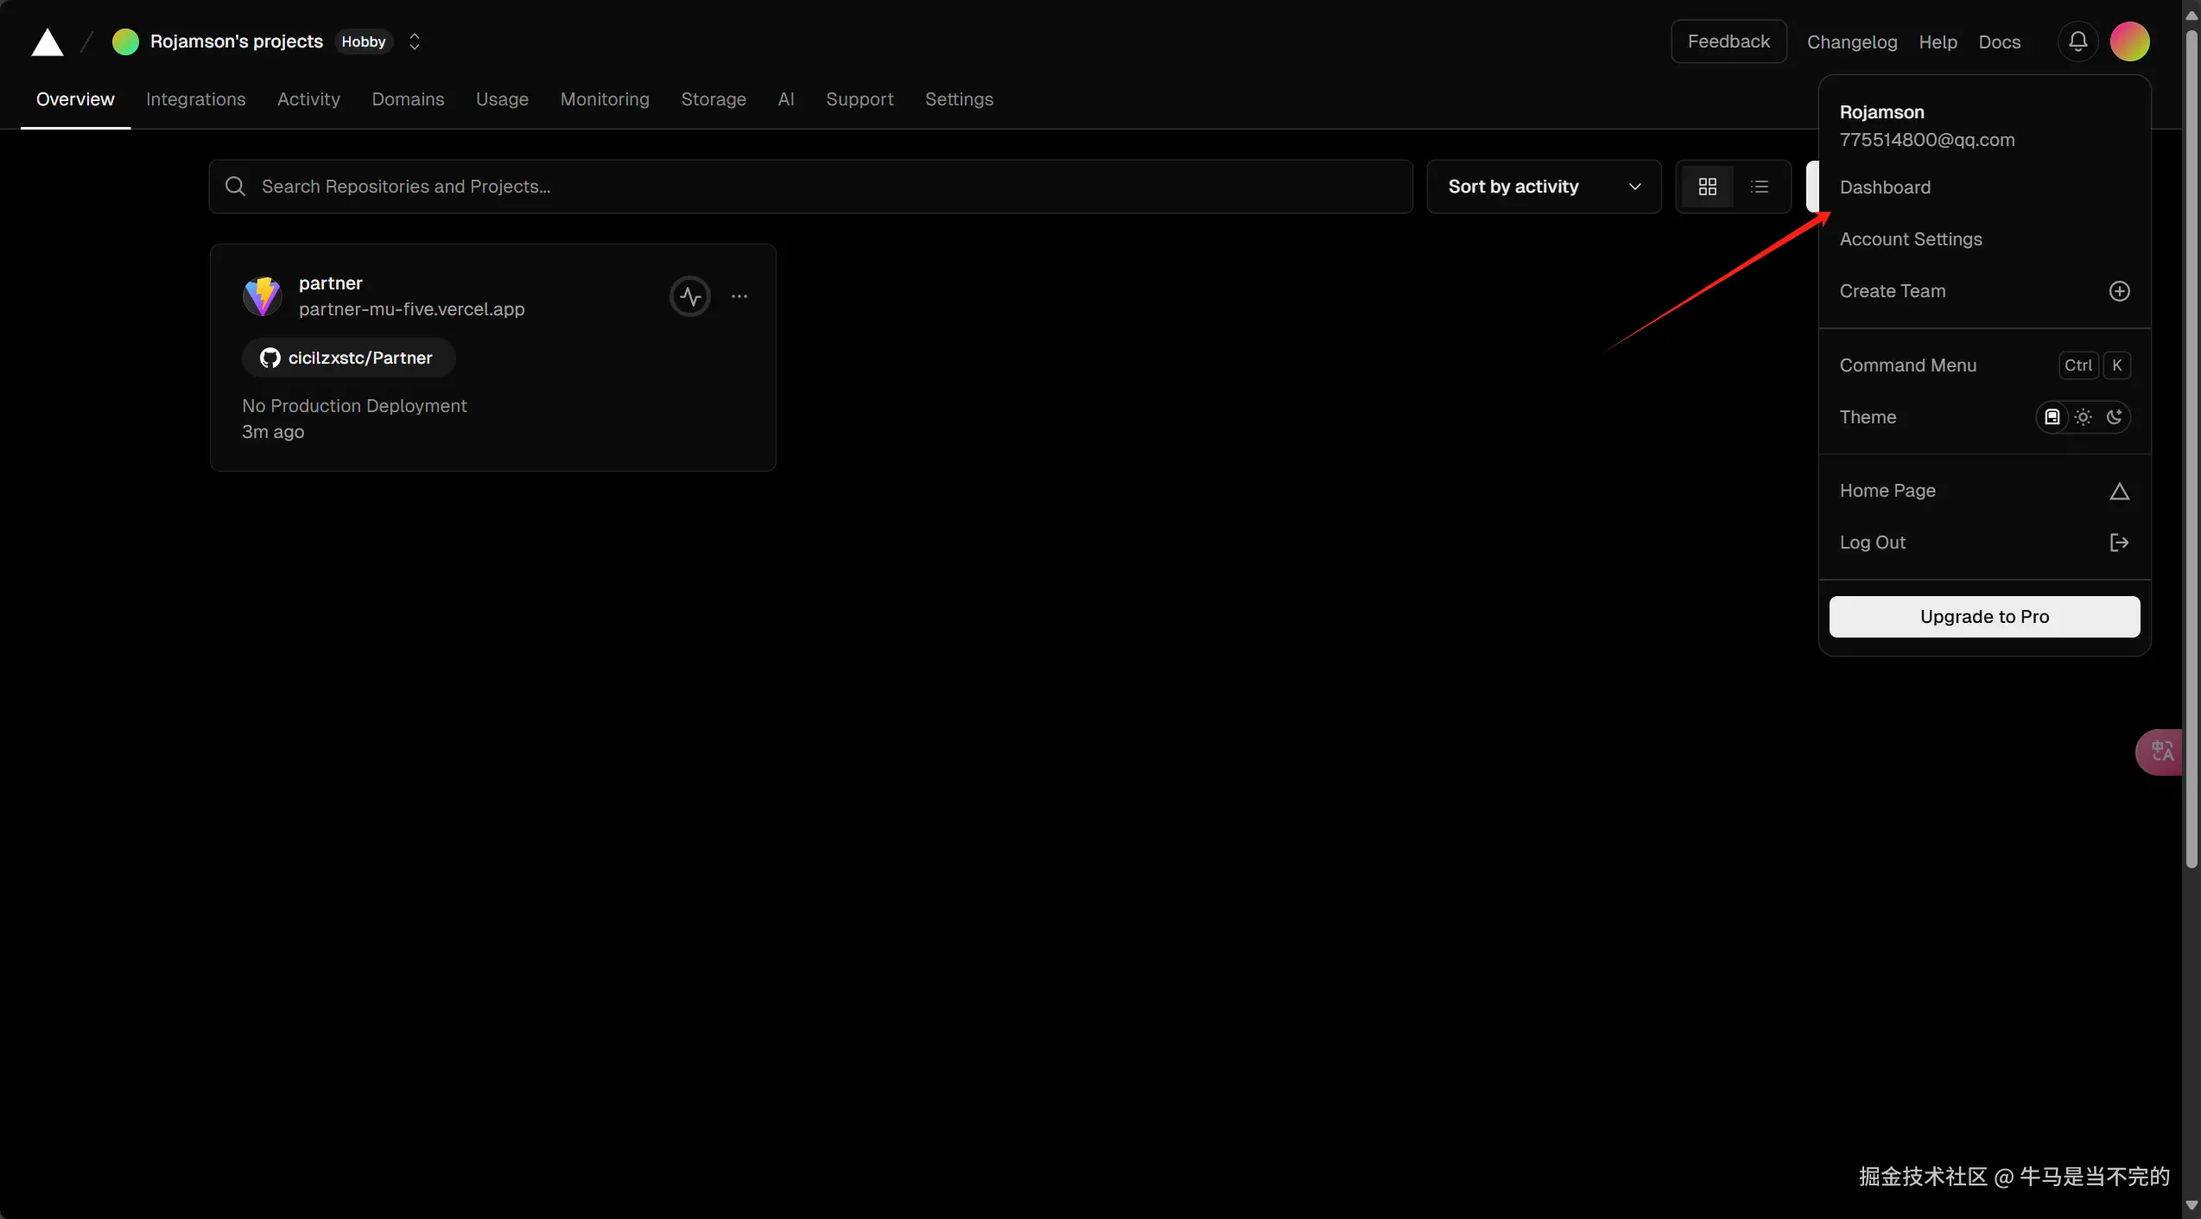Click the search magnifier icon
The width and height of the screenshot is (2201, 1219).
coord(235,187)
